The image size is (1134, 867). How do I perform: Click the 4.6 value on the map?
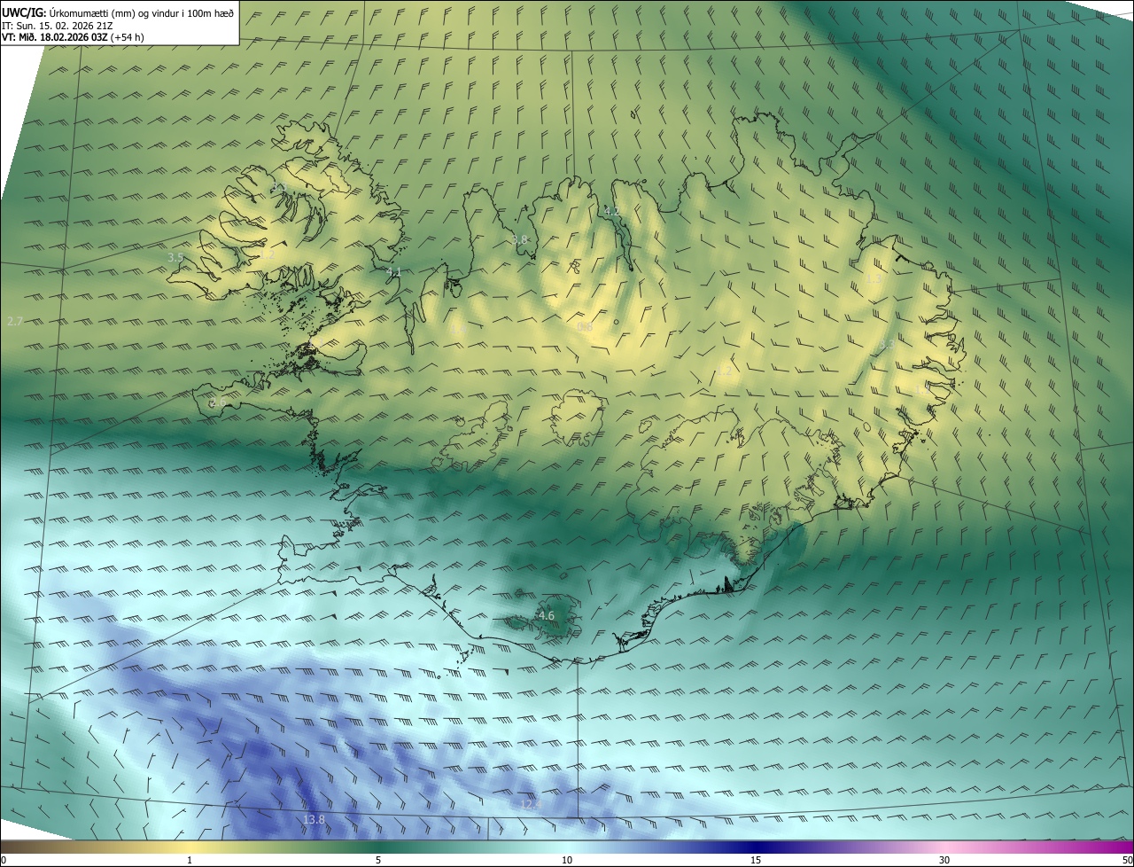click(547, 615)
